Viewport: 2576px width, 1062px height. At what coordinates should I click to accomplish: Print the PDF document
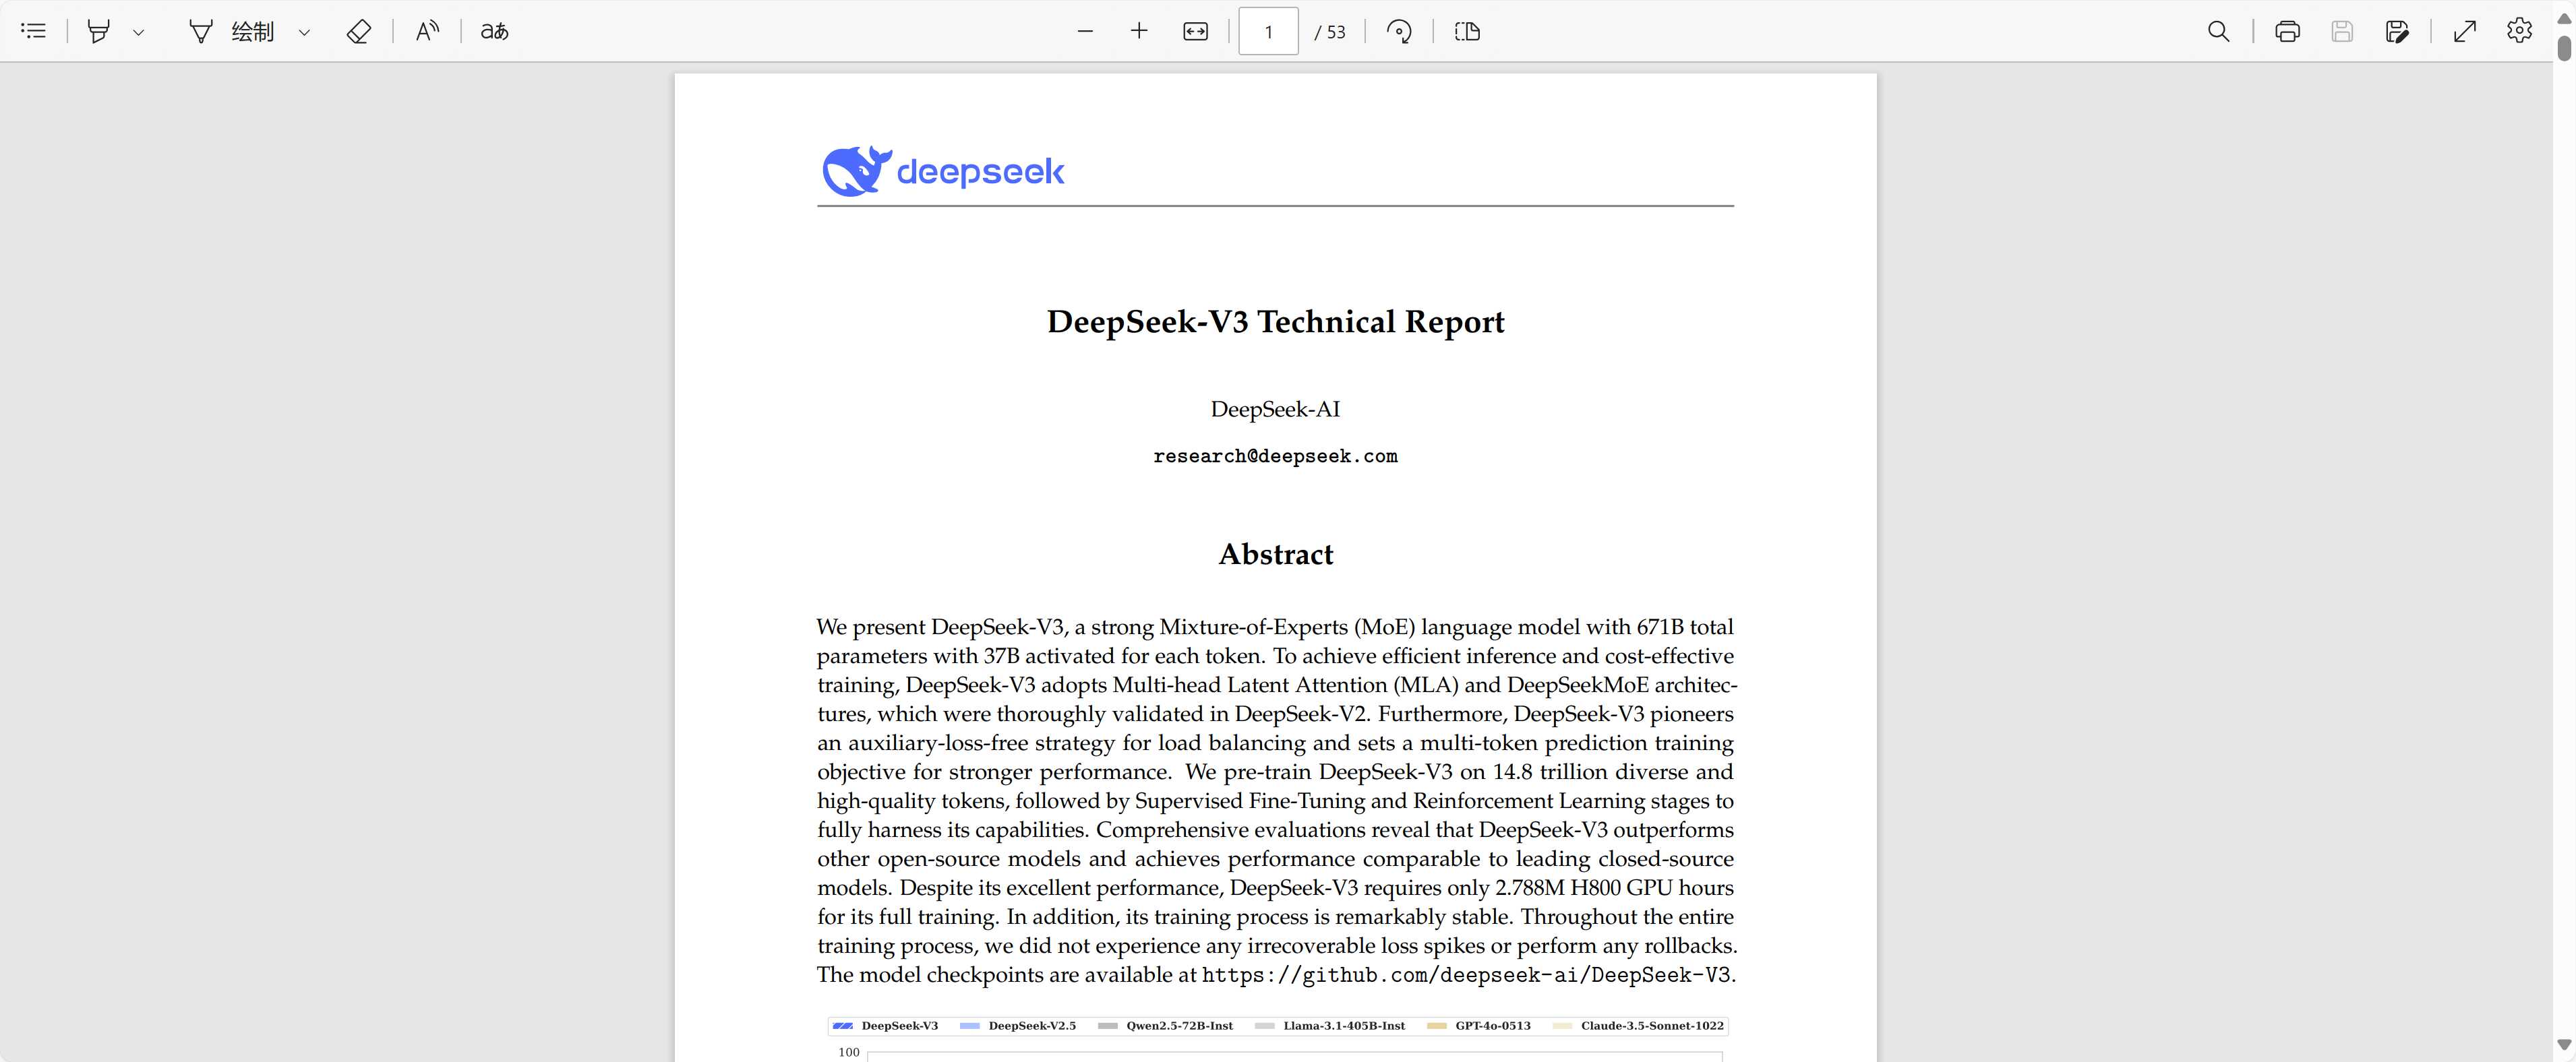[2287, 31]
